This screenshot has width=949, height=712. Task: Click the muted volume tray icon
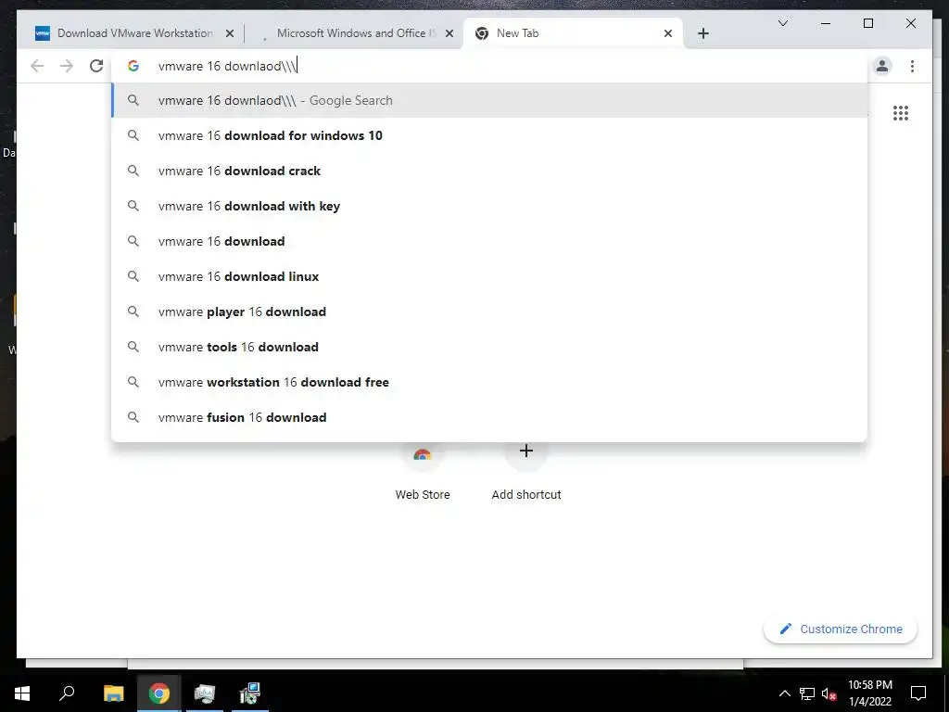click(829, 693)
